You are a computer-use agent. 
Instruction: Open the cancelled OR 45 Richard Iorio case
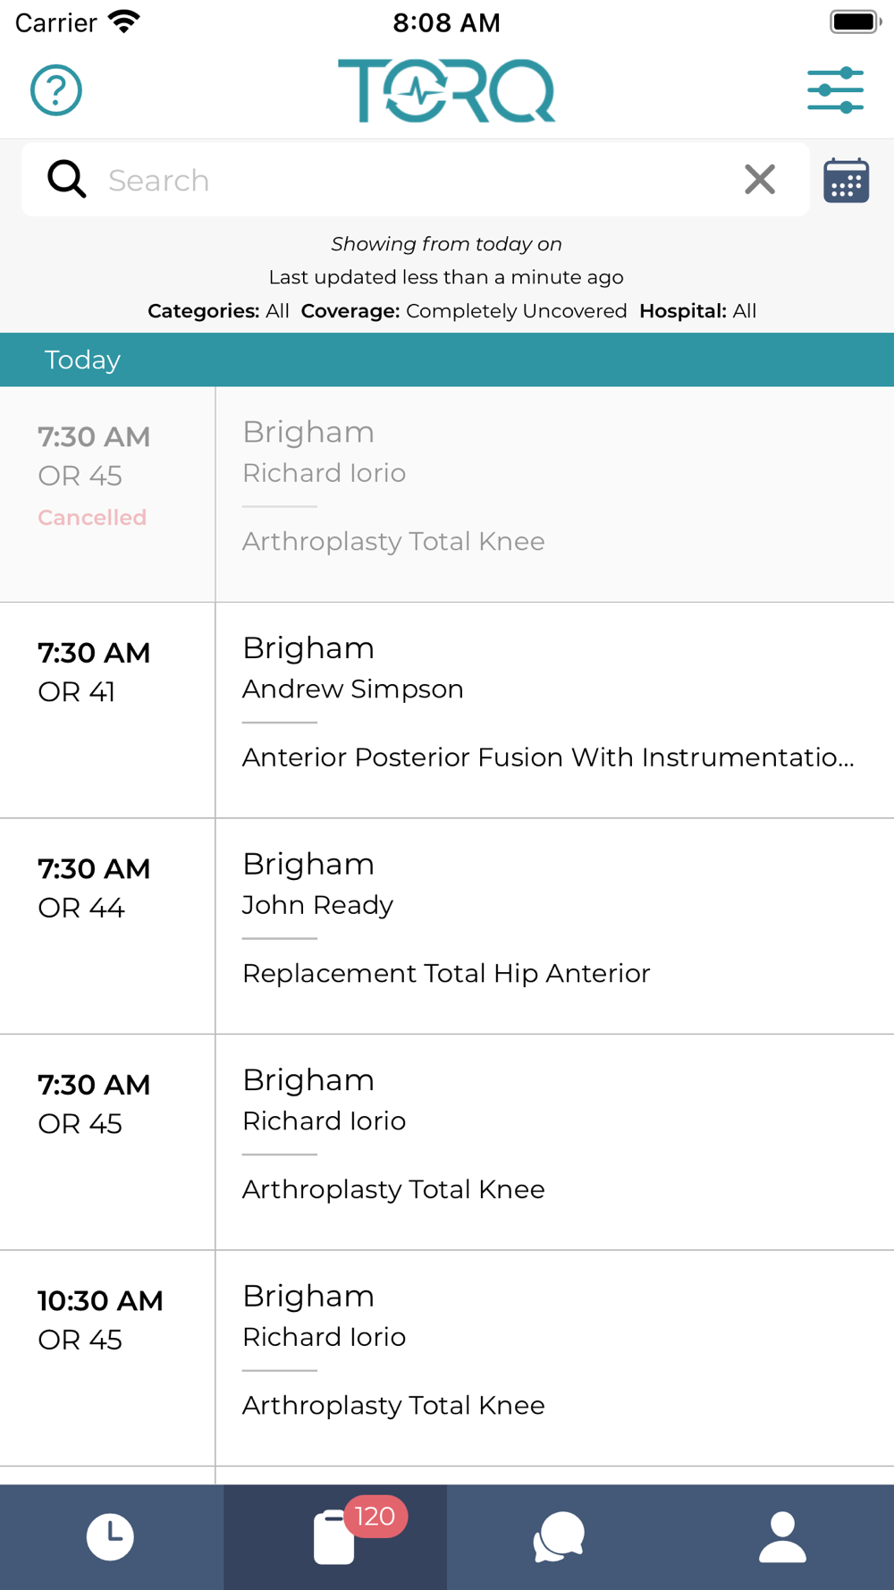(447, 495)
